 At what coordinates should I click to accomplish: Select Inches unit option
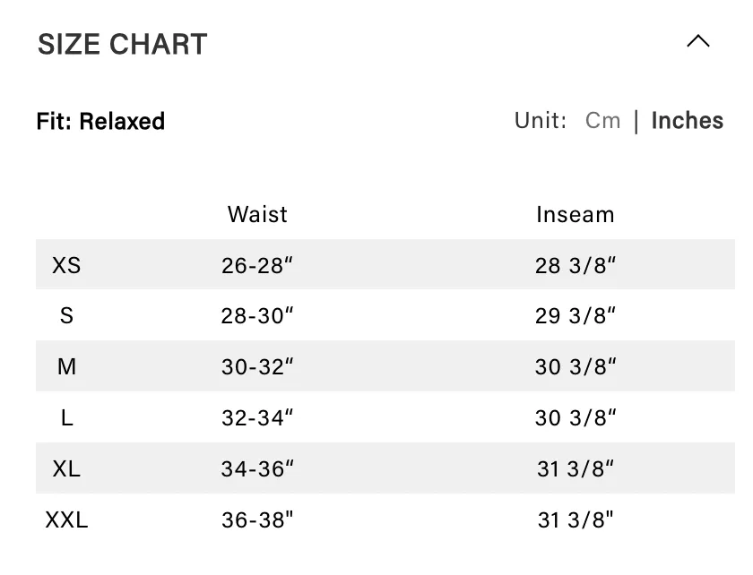tap(688, 121)
